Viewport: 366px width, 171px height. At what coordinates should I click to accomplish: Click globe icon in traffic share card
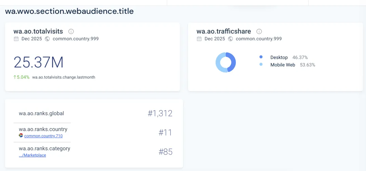coord(230,39)
